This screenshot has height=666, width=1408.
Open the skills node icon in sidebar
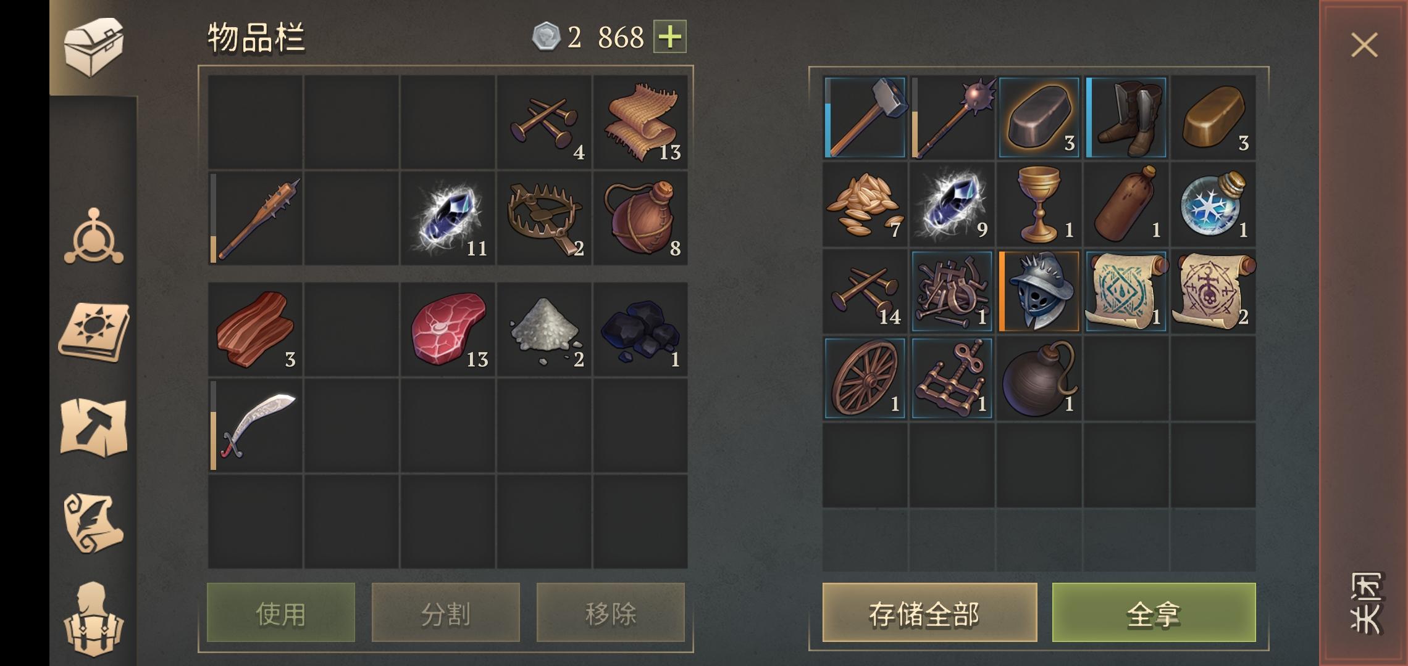click(x=94, y=237)
